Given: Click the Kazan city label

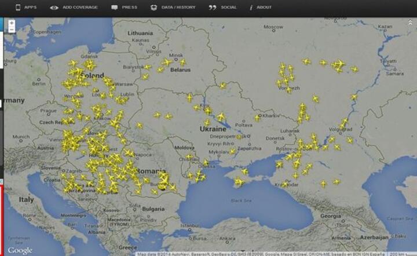Looking at the screenshot, I should pos(385,27).
